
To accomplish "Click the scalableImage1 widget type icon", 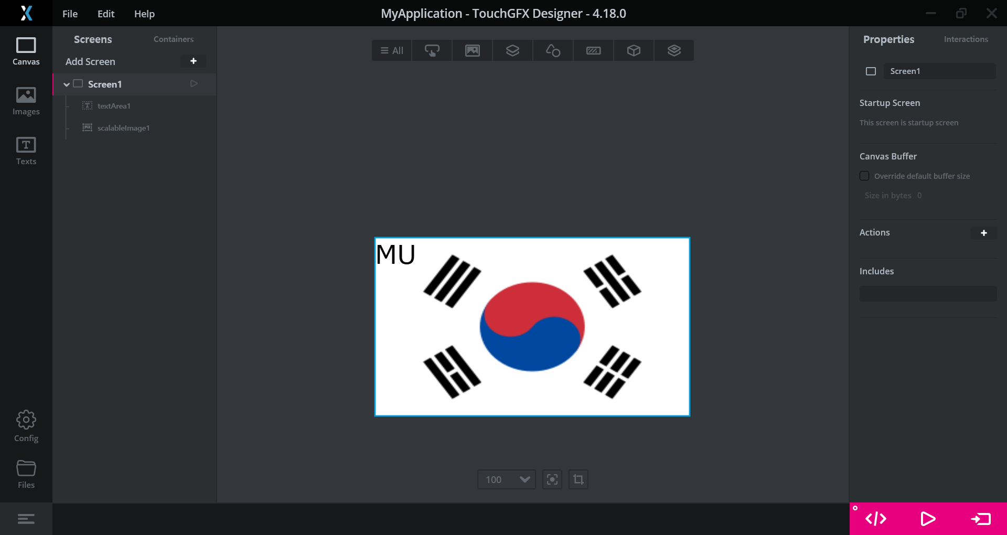I will click(x=88, y=128).
